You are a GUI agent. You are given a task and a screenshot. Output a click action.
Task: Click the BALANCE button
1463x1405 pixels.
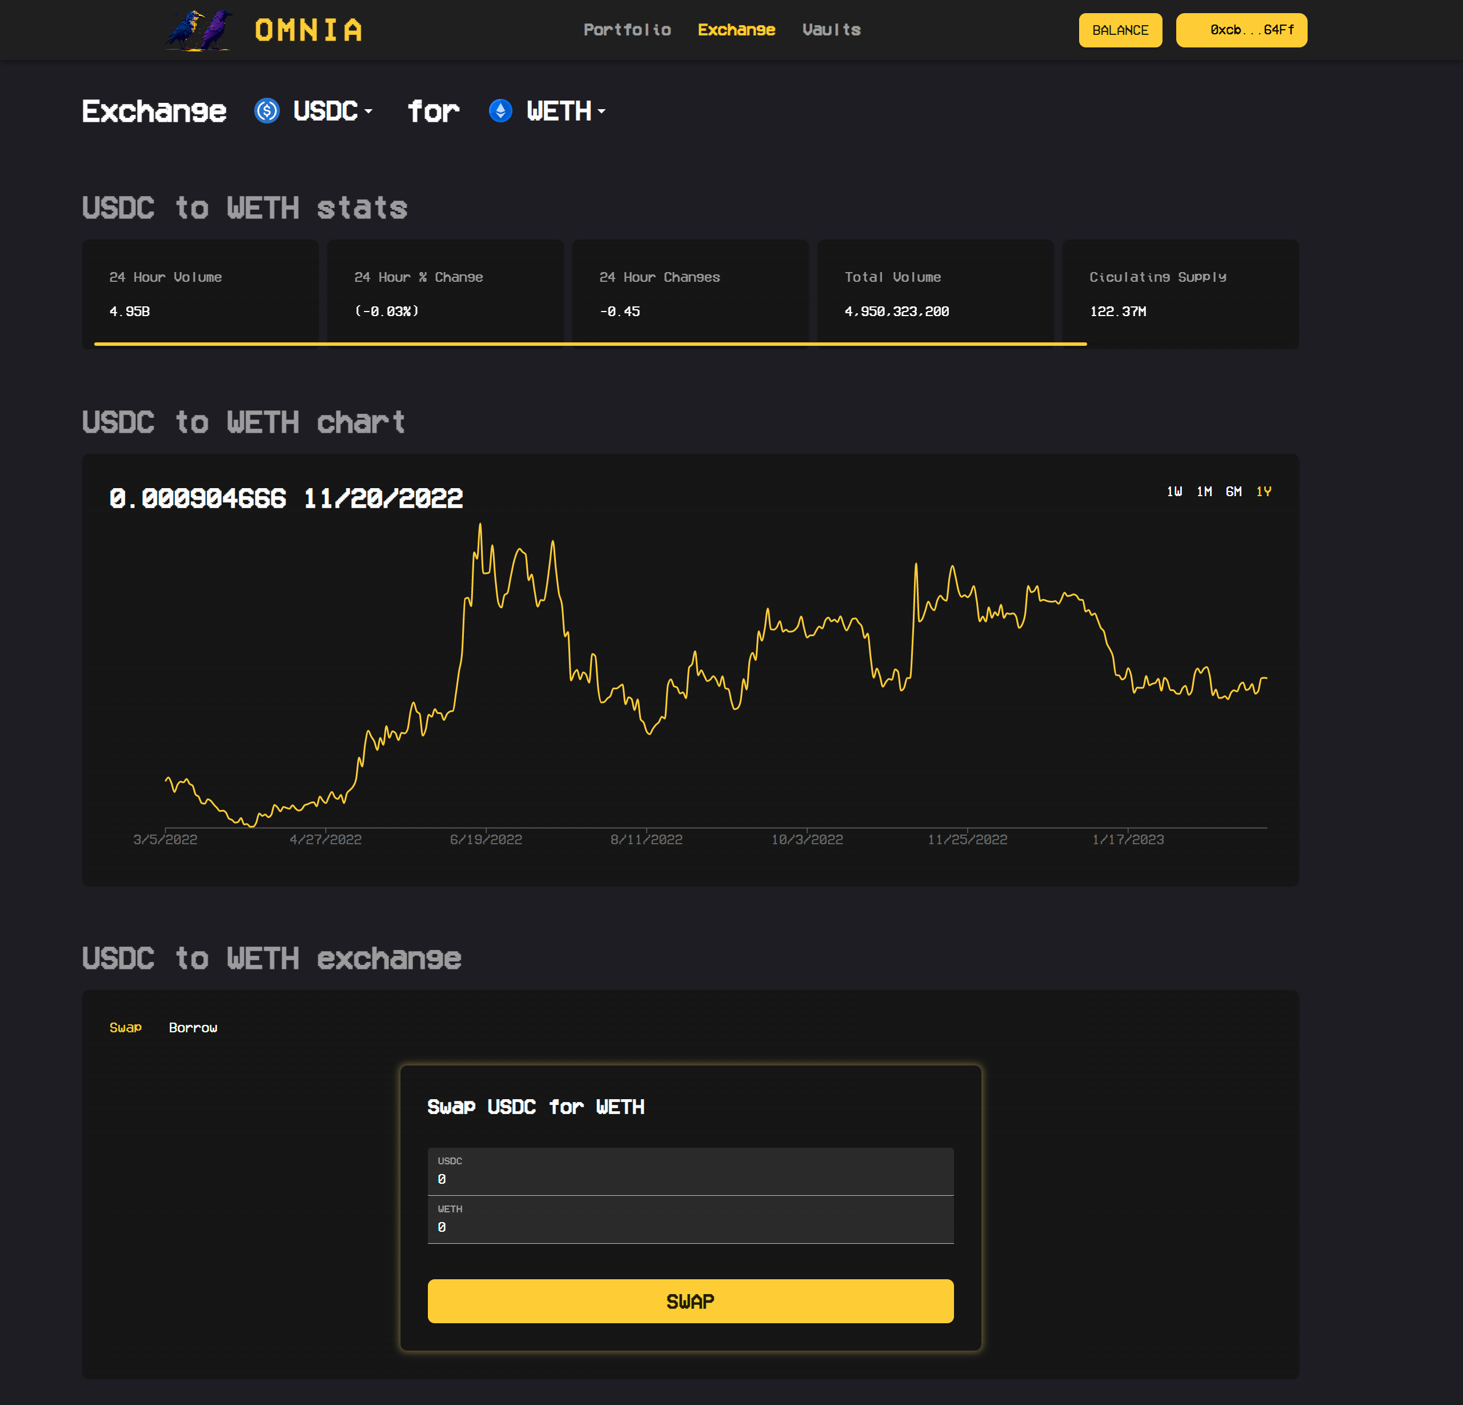pos(1120,30)
